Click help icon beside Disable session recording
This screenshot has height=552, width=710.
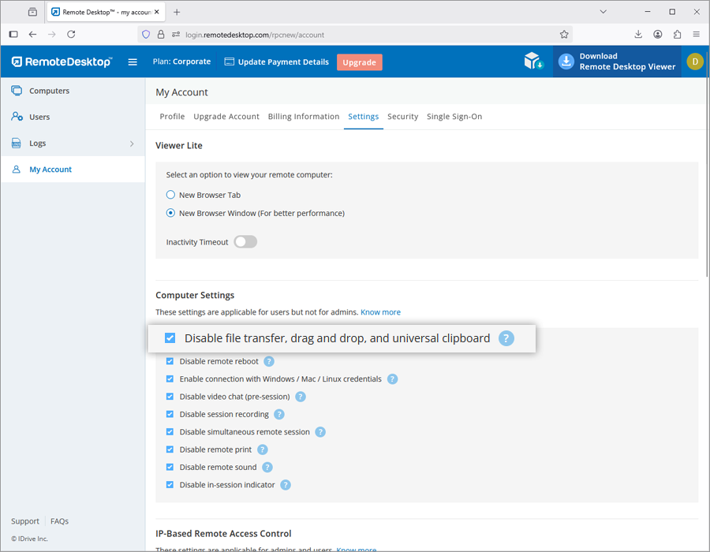[279, 415]
